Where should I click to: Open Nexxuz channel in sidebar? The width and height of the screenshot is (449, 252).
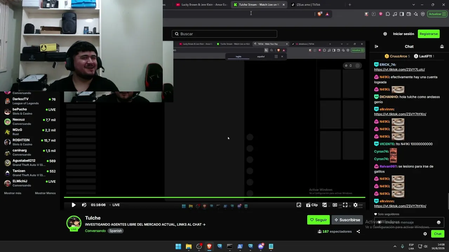[30, 121]
